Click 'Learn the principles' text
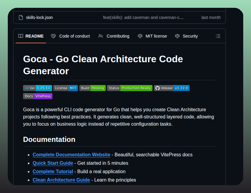 (x=115, y=180)
